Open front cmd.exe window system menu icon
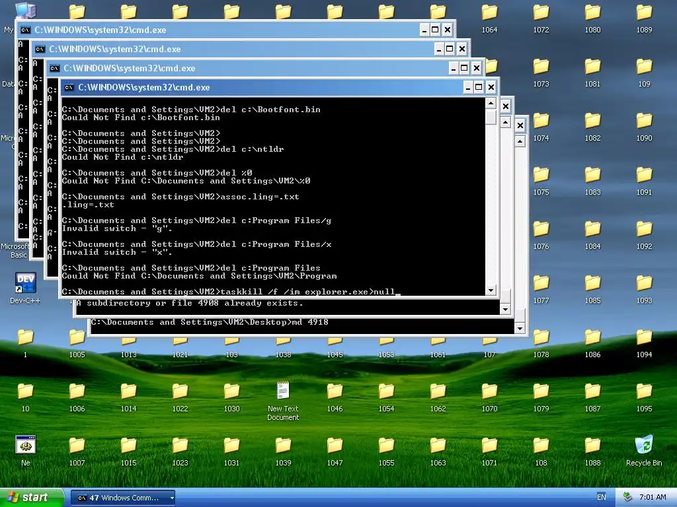The image size is (677, 507). pos(69,88)
